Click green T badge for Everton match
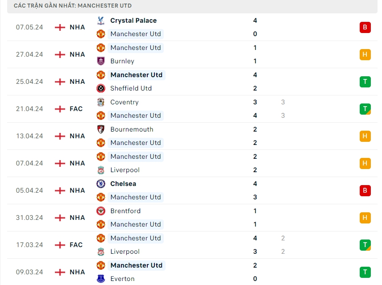 [x=365, y=272]
